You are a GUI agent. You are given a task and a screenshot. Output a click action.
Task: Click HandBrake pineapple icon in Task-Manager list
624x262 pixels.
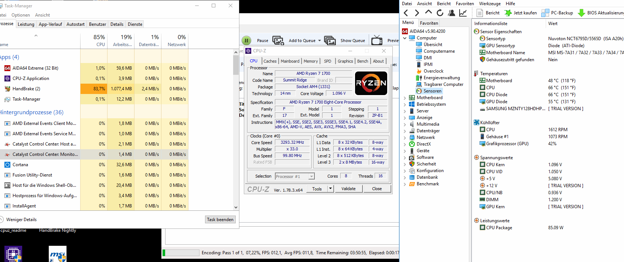7,89
